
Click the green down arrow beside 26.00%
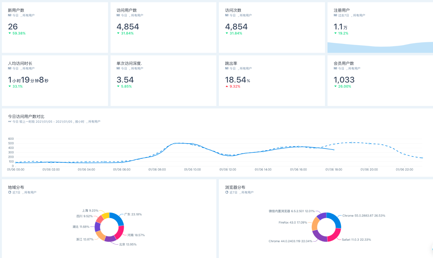click(x=335, y=86)
